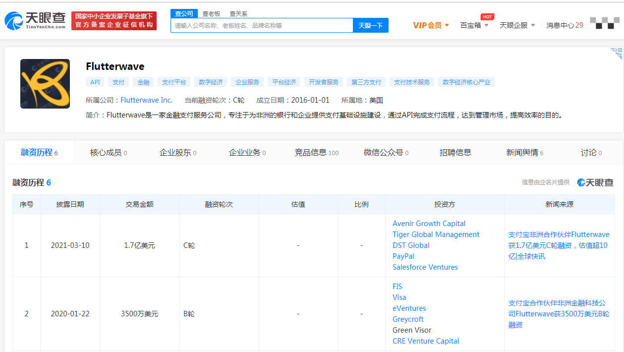Switch to the 竞品信息 tab

pos(317,153)
